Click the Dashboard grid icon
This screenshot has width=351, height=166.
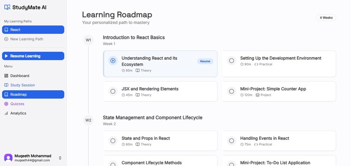[6, 76]
